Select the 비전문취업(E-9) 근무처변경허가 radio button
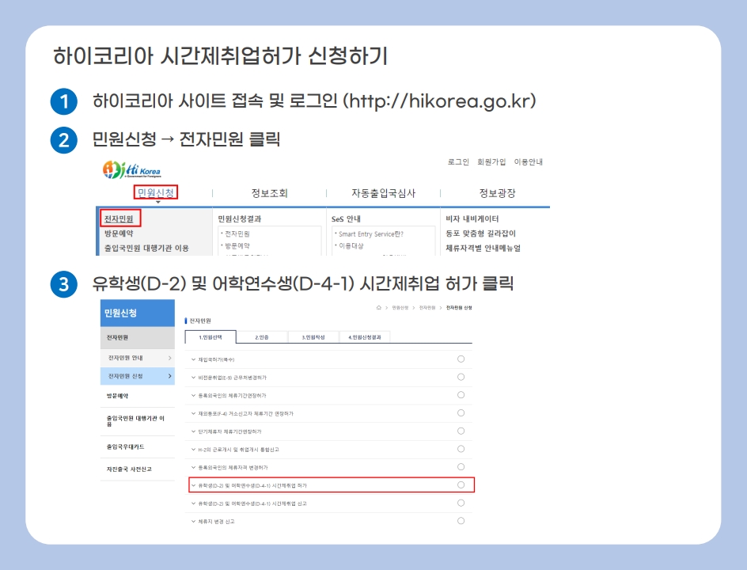747x570 pixels. point(461,377)
